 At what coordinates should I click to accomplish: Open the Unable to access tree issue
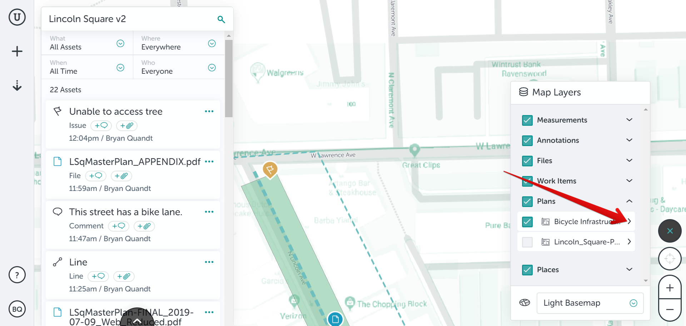[x=116, y=112]
